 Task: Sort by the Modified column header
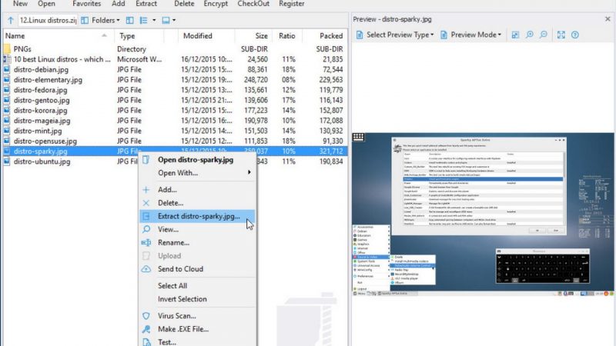tap(199, 35)
